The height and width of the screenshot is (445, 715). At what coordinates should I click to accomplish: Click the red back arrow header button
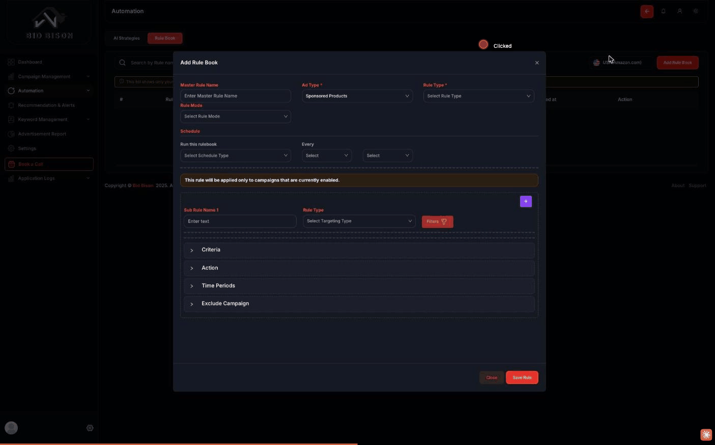coord(647,11)
